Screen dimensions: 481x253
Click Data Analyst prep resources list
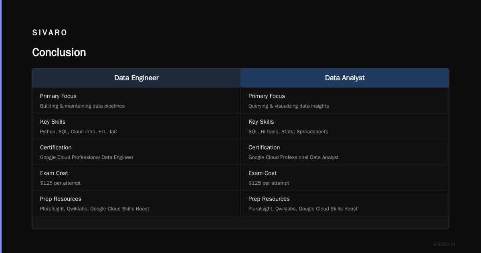click(x=303, y=209)
